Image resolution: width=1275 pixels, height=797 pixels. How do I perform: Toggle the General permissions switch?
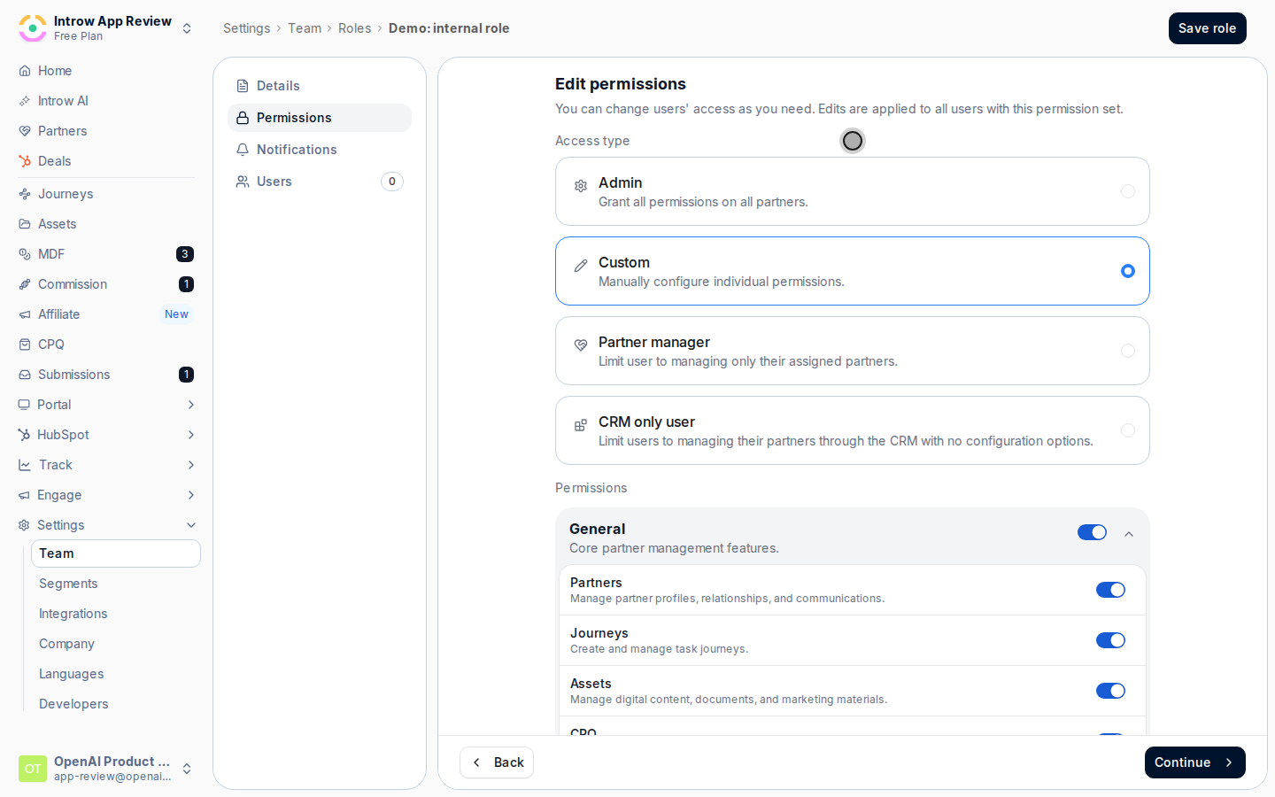coord(1092,532)
